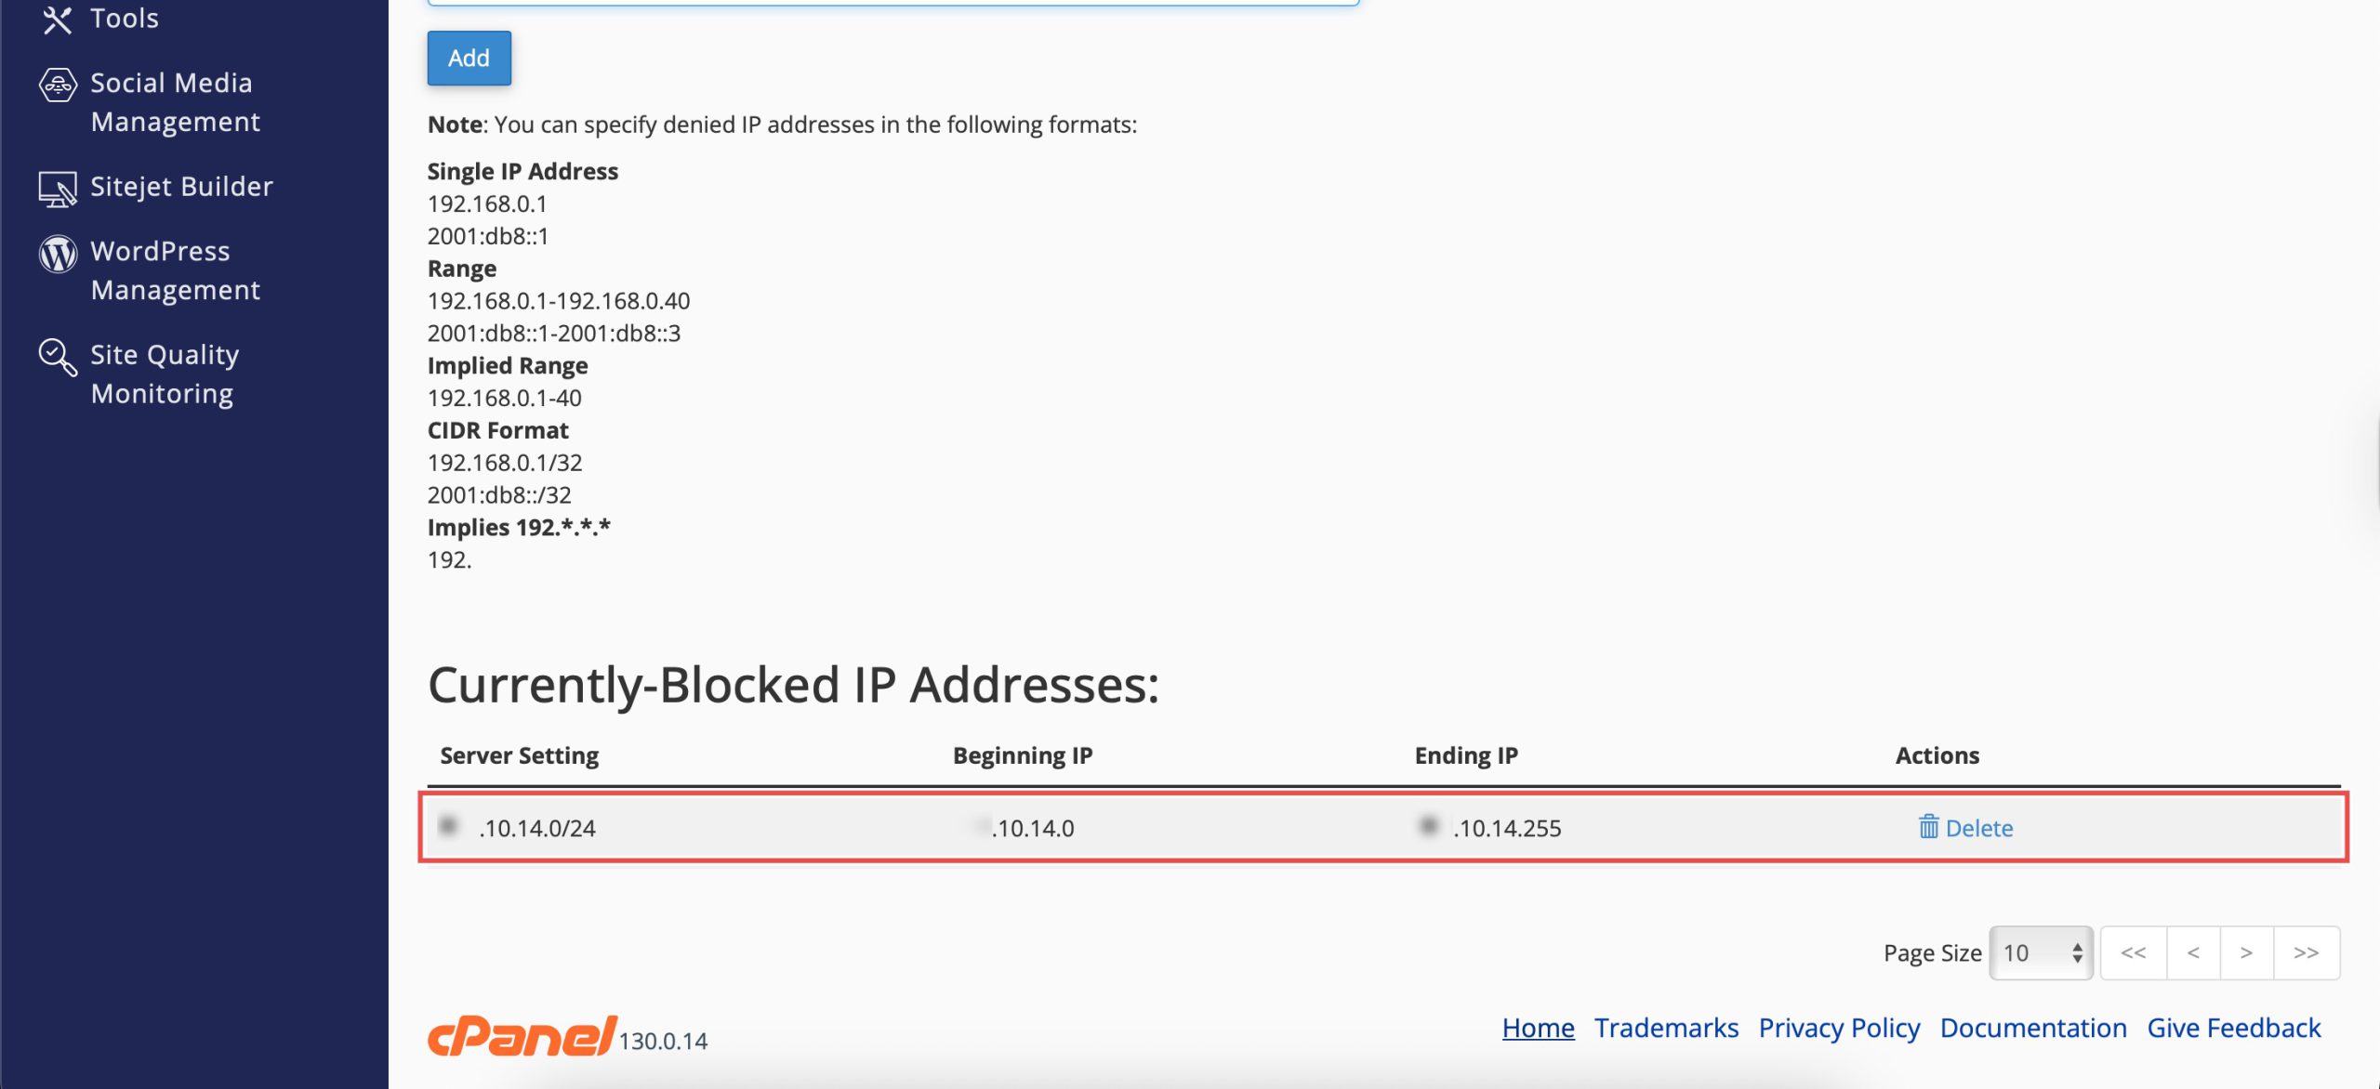Viewport: 2380px width, 1089px height.
Task: Click the Sitejet Builder monitor icon
Action: pyautogui.click(x=58, y=189)
